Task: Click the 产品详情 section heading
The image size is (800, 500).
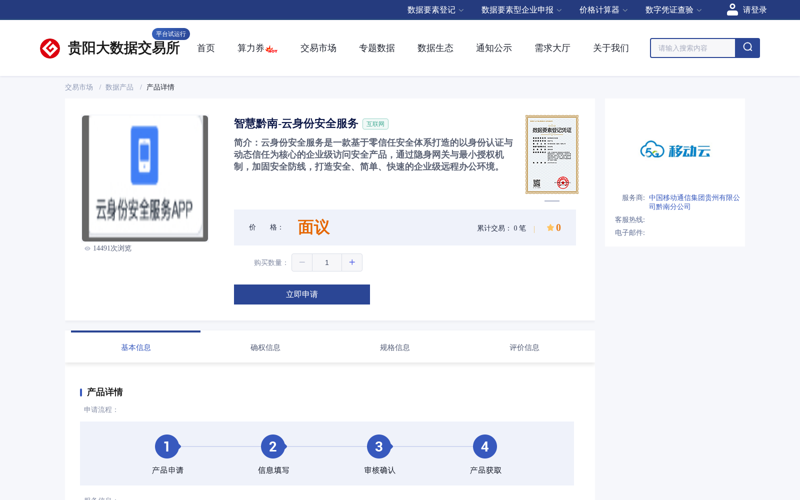Action: point(105,392)
